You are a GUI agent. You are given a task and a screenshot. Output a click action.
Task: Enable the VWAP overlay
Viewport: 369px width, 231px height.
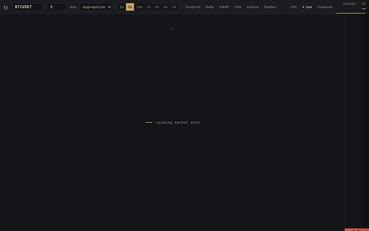(x=224, y=7)
